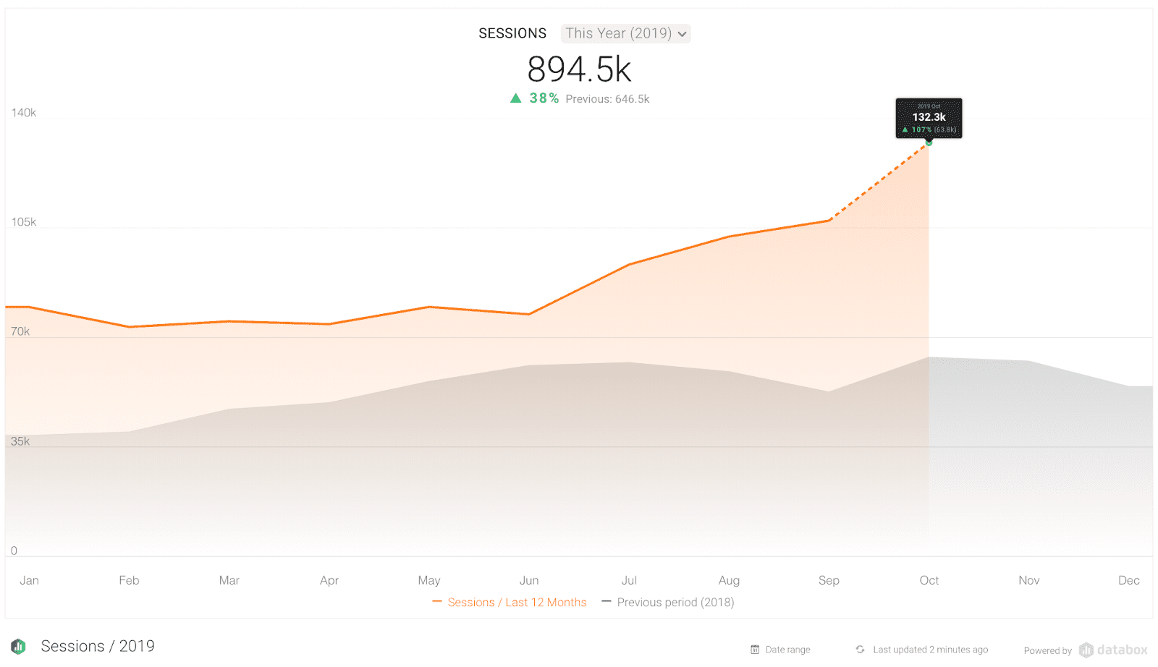This screenshot has width=1158, height=667.
Task: Click the Date range calendar icon
Action: pos(755,650)
